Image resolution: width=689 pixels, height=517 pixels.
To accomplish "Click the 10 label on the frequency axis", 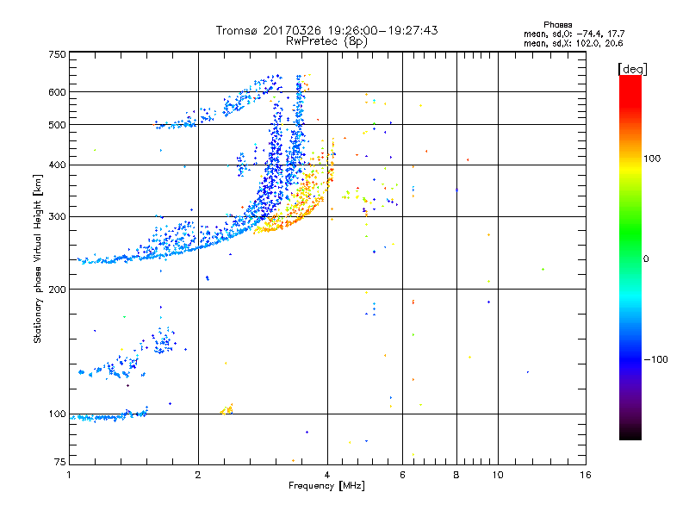I will tap(498, 475).
